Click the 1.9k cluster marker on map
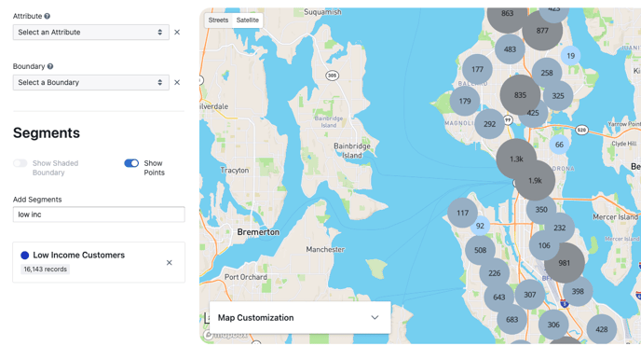This screenshot has width=641, height=346. pos(535,180)
